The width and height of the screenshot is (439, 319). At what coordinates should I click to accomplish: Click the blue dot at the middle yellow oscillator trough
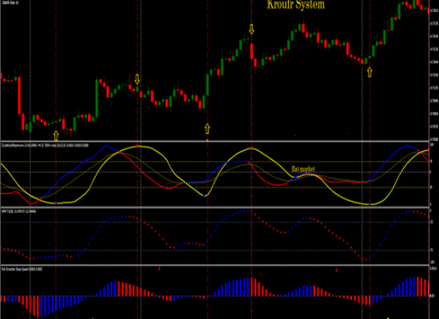click(x=204, y=195)
